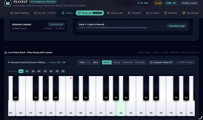Screen dimensions: 203x120
Task: Play the F#3 black key
Action: [36, 88]
